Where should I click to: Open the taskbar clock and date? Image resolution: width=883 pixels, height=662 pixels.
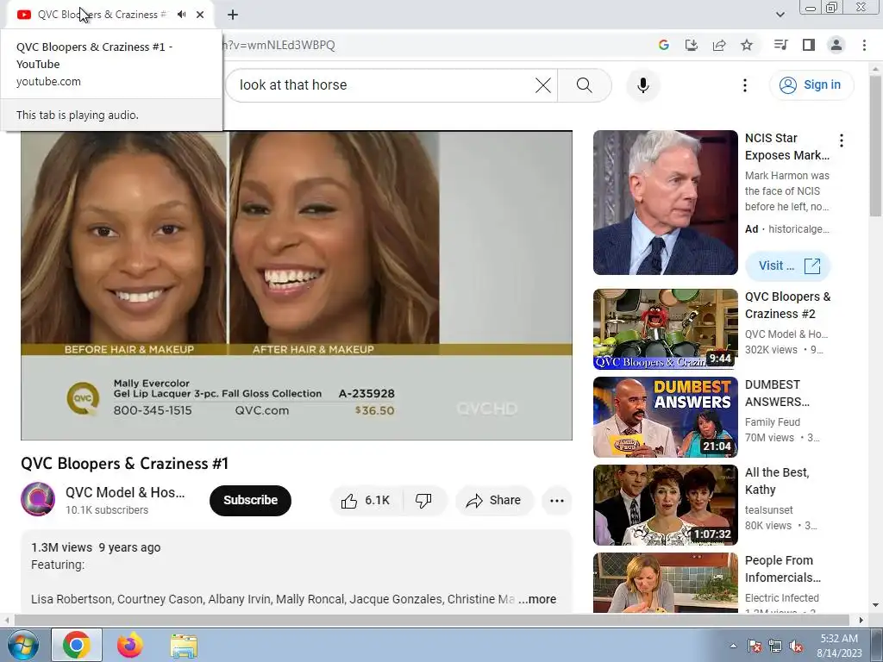pos(839,646)
